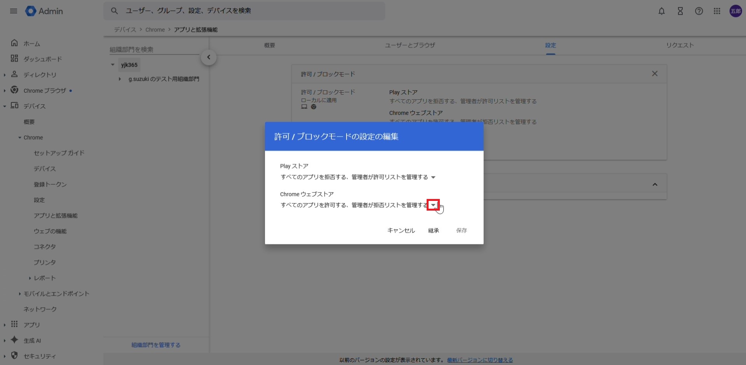Click the キャンセル button in dialog
746x365 pixels.
point(401,230)
